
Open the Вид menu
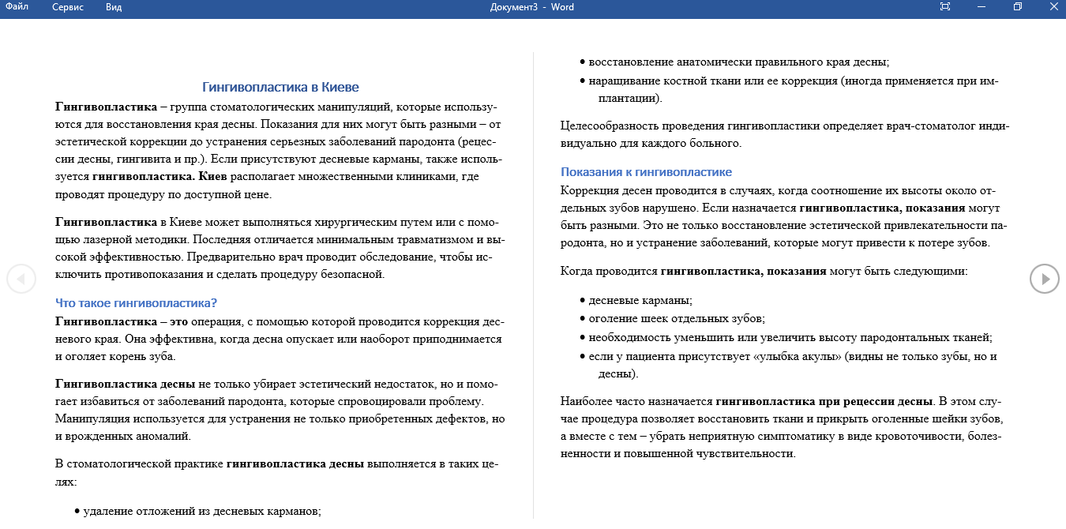tap(114, 7)
